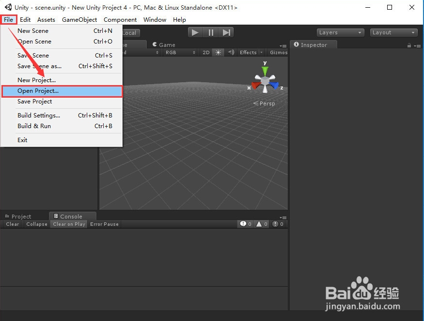Open the Edit menu
The width and height of the screenshot is (424, 321).
(x=25, y=20)
